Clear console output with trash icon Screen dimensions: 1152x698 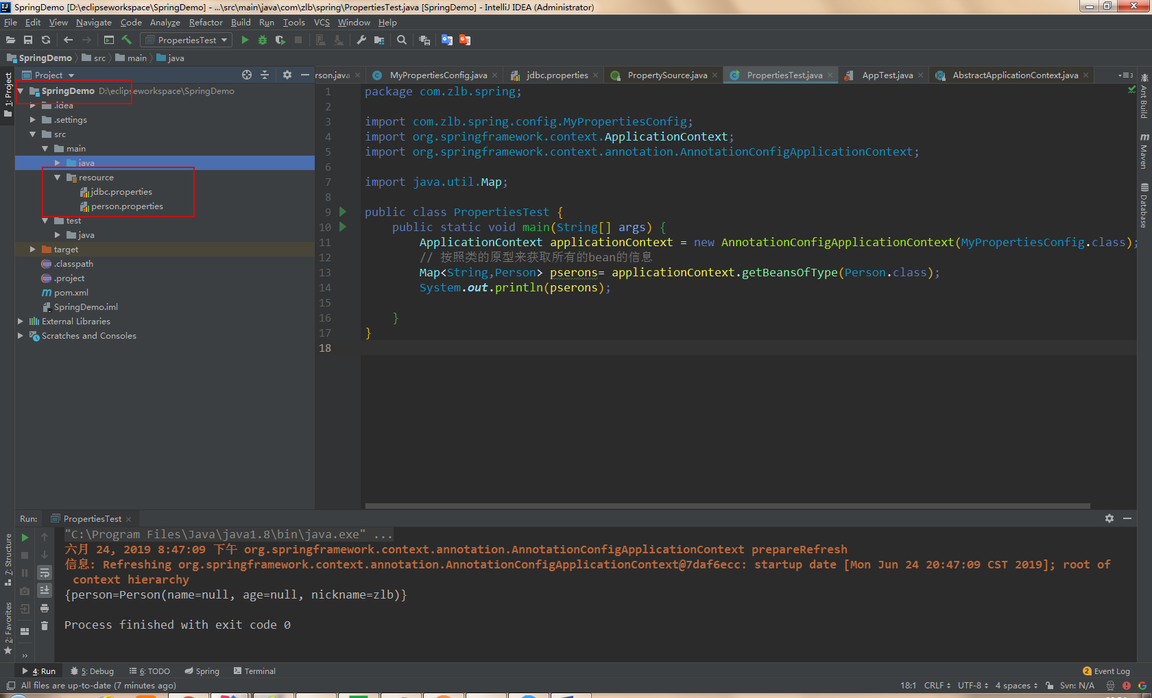click(x=45, y=625)
